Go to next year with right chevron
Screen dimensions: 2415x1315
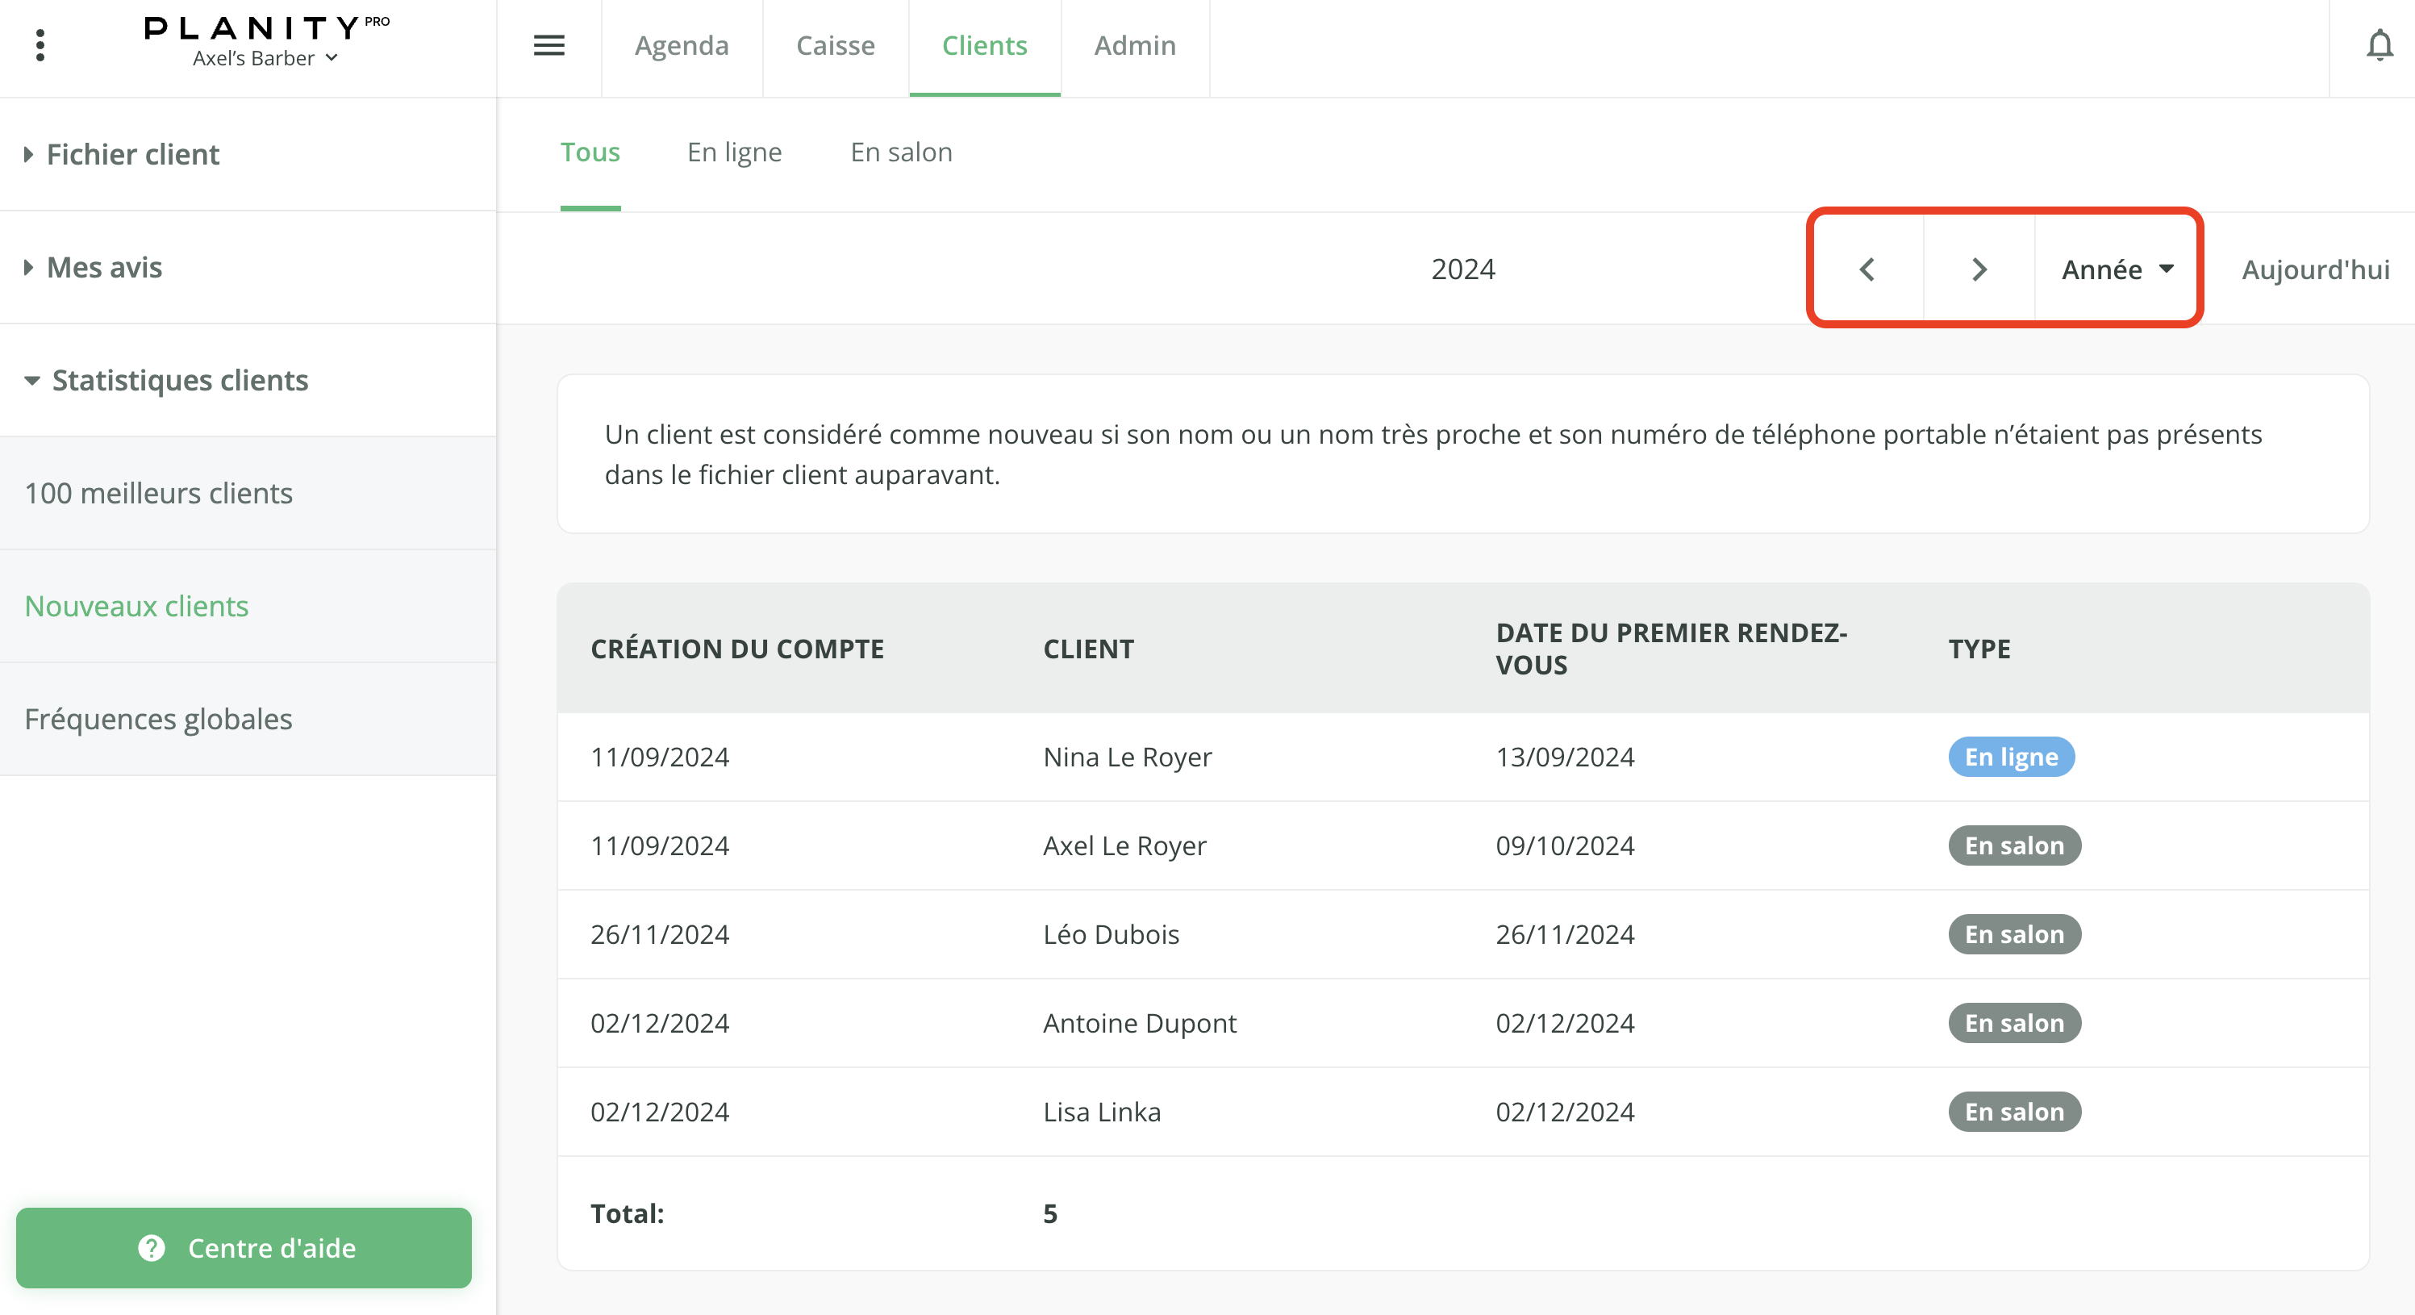tap(1978, 269)
